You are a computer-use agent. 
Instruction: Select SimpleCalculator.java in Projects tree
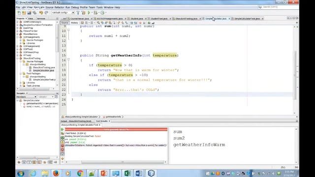tap(43, 71)
